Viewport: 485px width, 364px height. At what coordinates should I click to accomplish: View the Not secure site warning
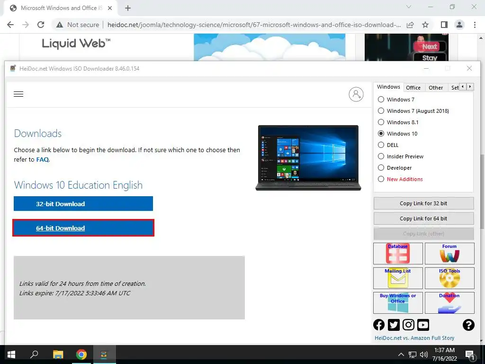(78, 25)
